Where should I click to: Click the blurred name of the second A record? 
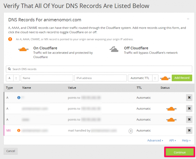tap(35, 109)
